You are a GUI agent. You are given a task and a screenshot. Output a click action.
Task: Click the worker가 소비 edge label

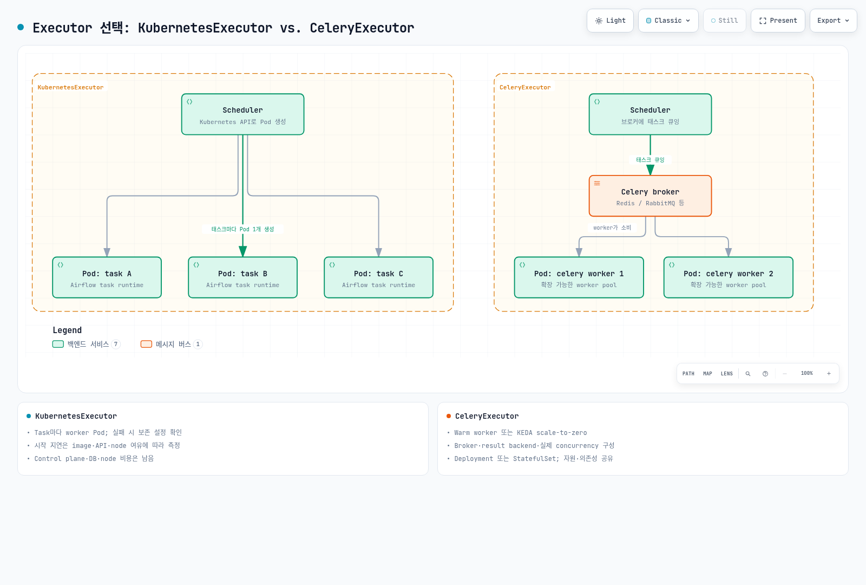[612, 227]
